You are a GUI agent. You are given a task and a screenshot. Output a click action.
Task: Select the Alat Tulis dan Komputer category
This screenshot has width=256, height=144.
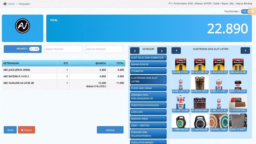pyautogui.click(x=148, y=58)
